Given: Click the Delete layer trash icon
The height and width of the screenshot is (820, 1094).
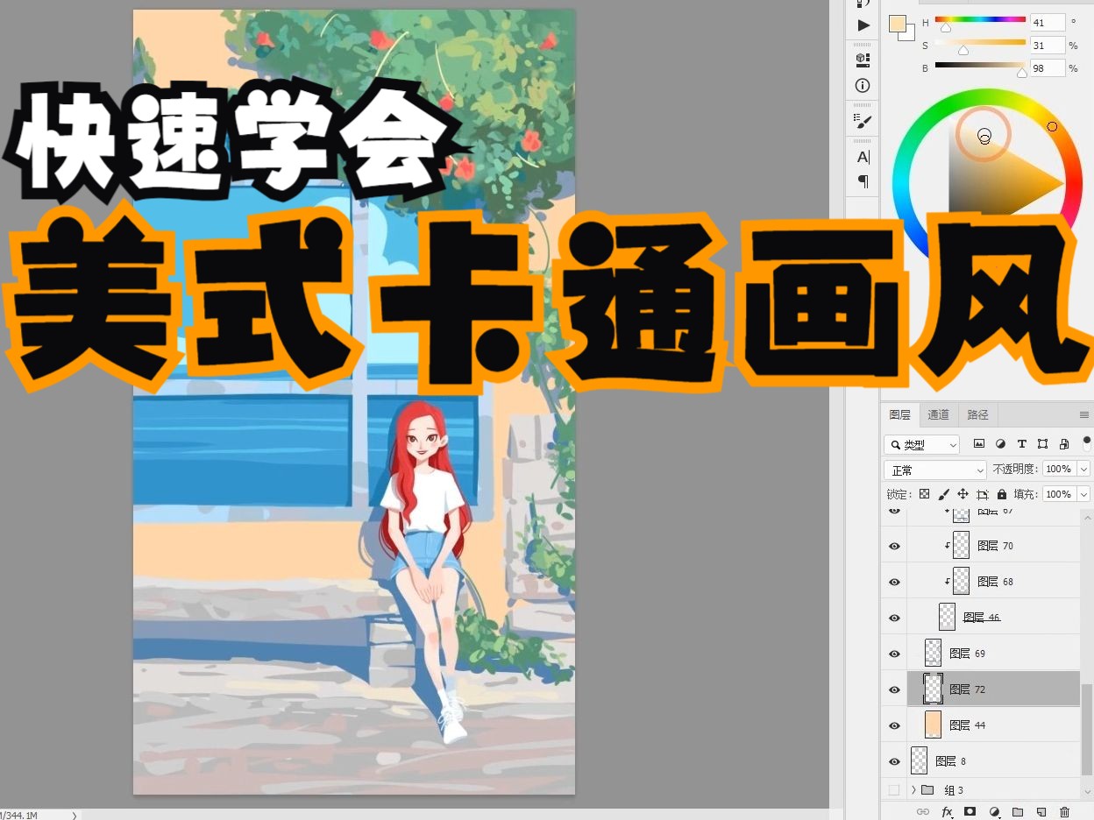Looking at the screenshot, I should pyautogui.click(x=1064, y=812).
